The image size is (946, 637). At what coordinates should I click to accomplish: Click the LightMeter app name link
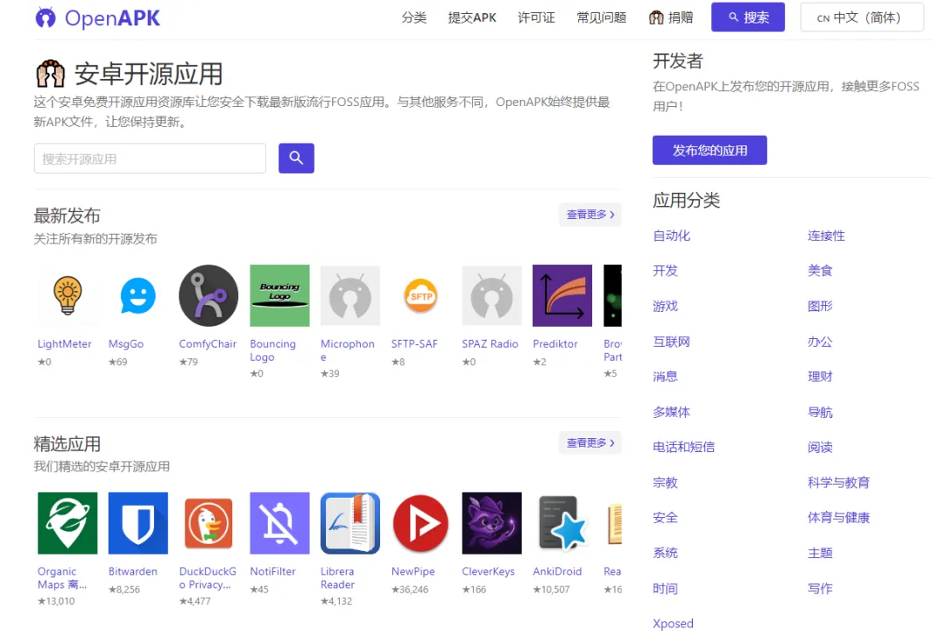click(65, 344)
